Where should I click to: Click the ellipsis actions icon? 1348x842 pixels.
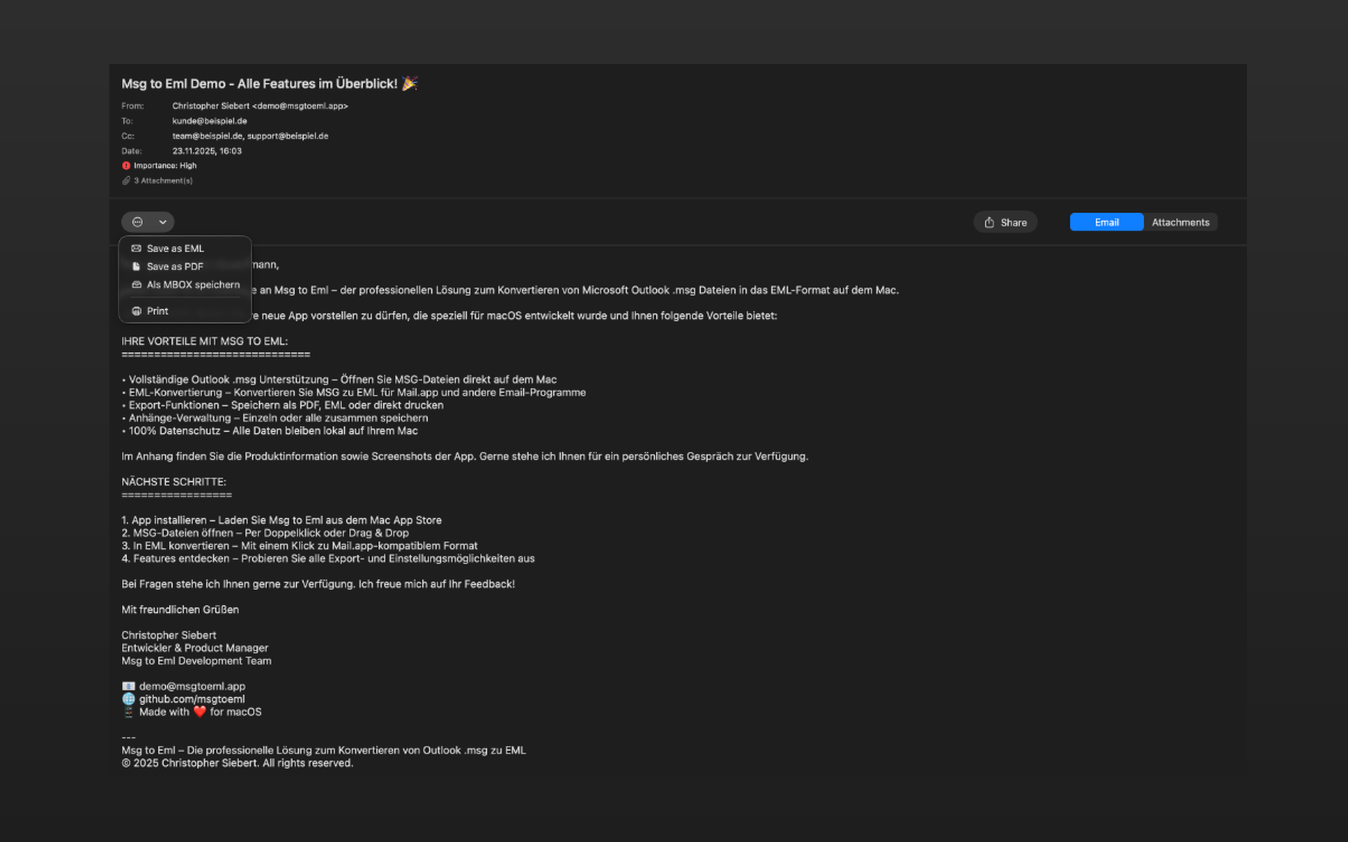pos(137,222)
